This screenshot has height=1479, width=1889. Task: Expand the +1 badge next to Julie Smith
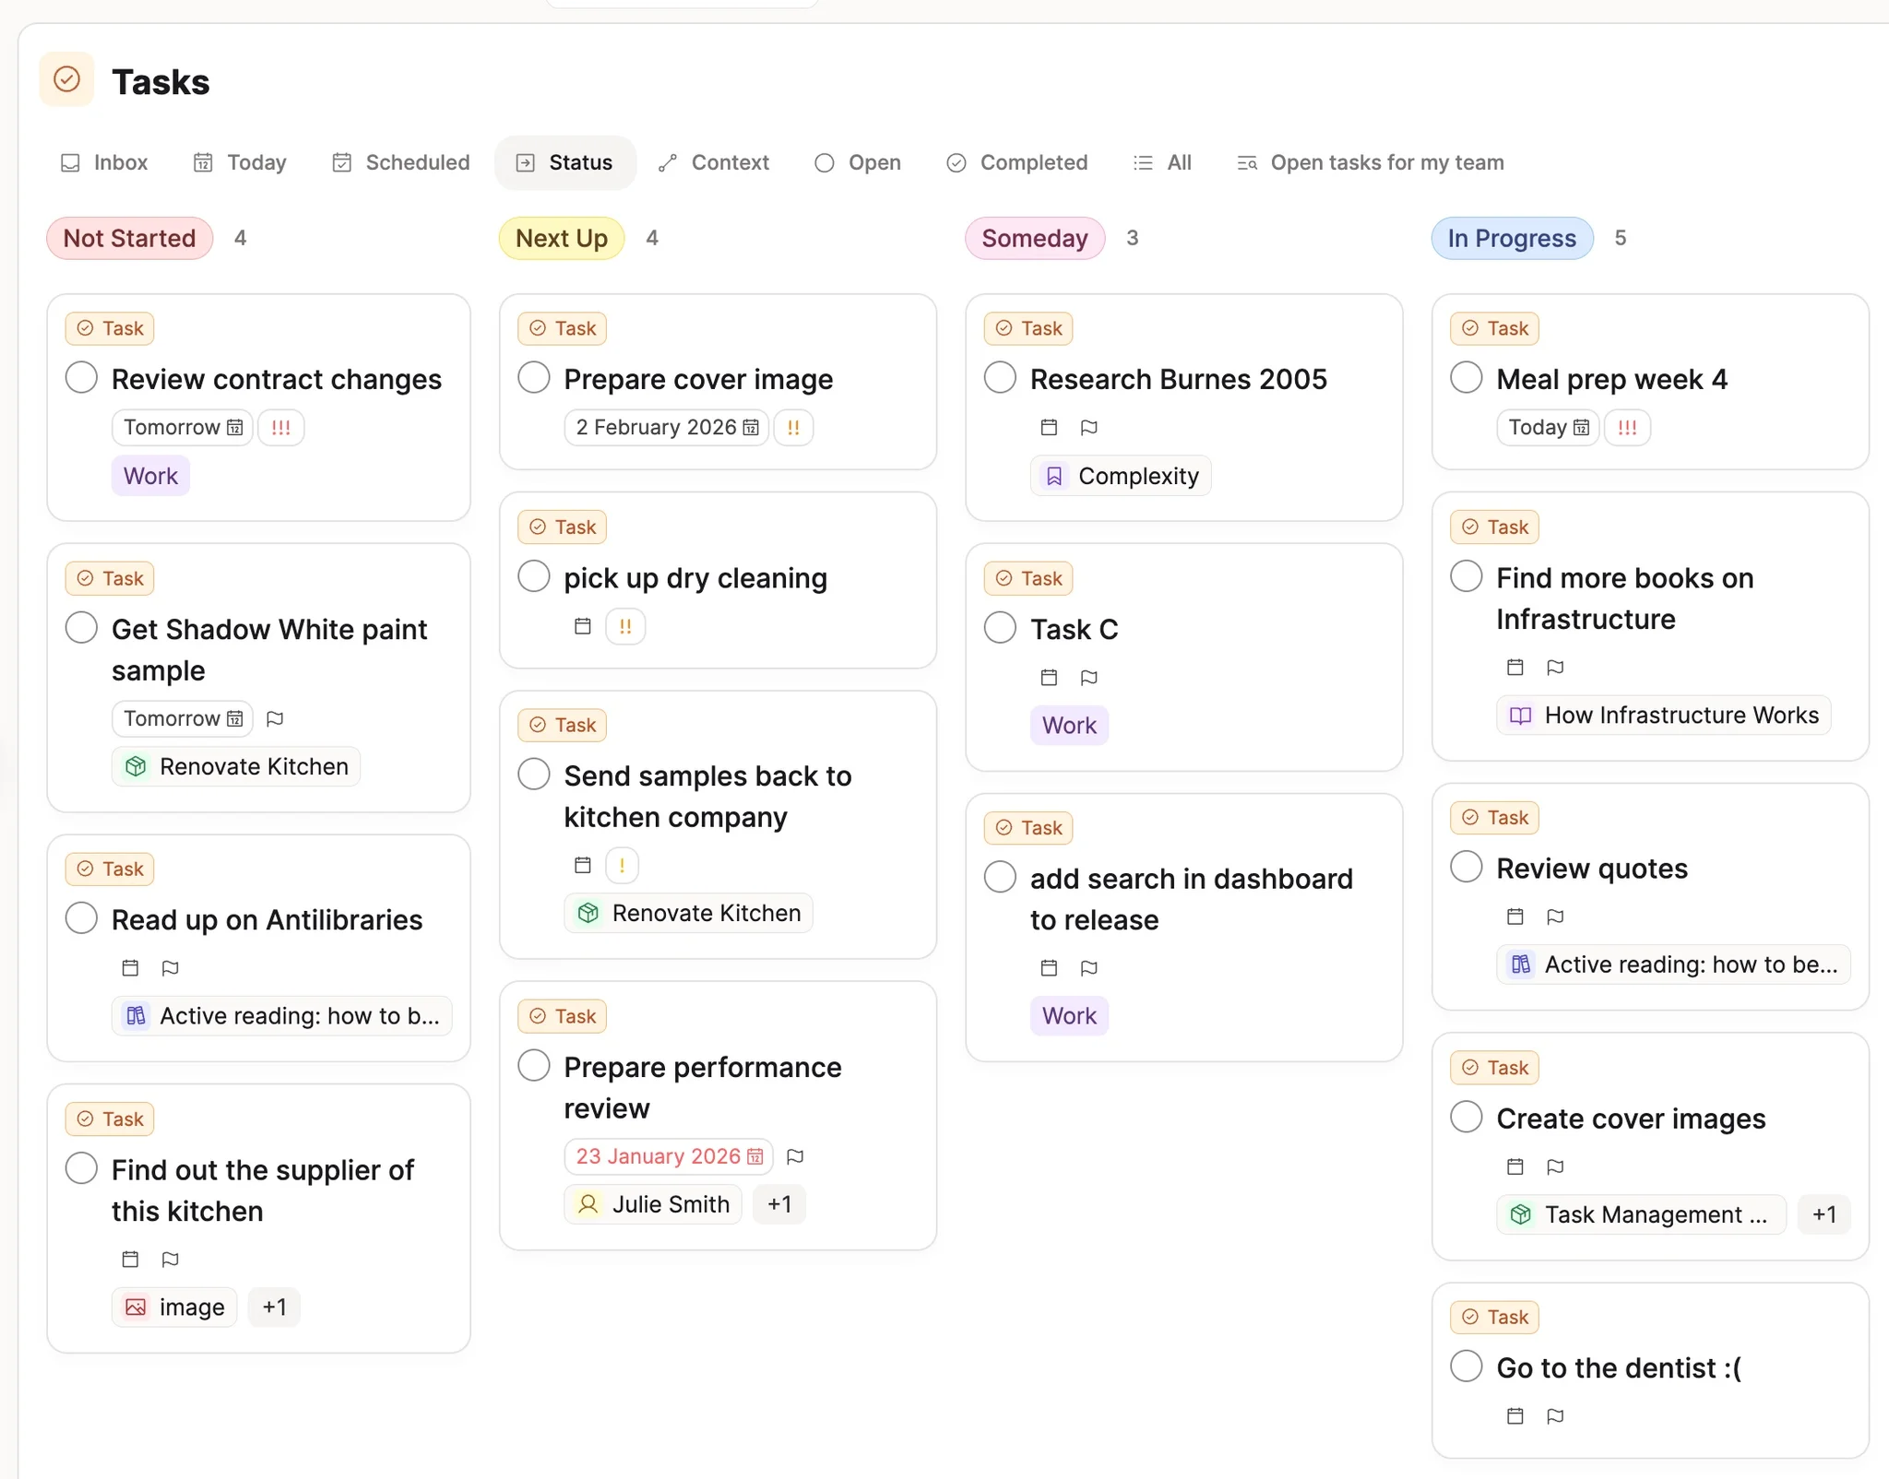click(779, 1203)
